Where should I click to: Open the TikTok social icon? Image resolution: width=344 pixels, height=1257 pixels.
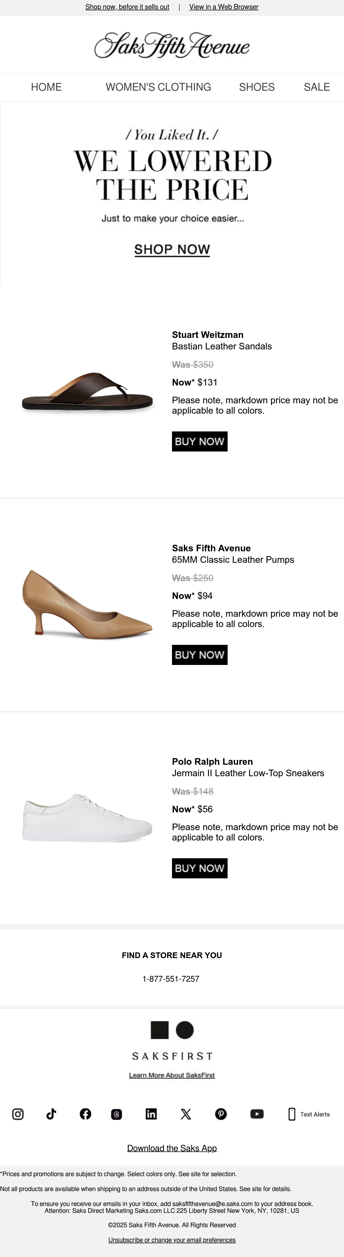(x=51, y=1114)
